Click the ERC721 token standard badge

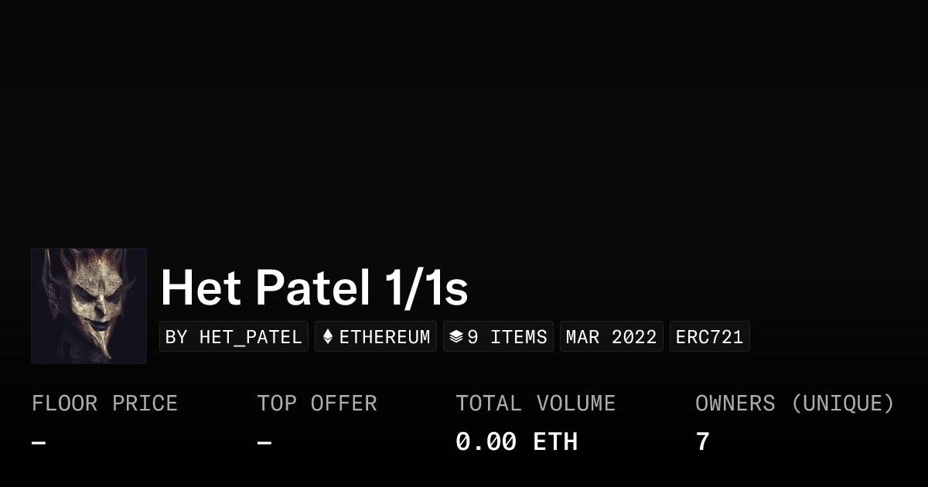tap(709, 337)
